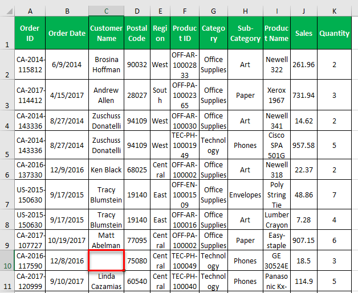Image resolution: width=358 pixels, height=293 pixels.
Task: Click quantity value 6
Action: coord(334,240)
